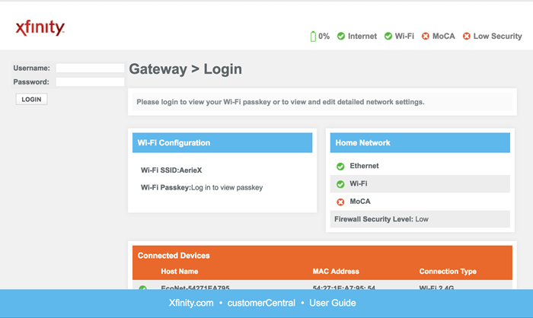This screenshot has width=533, height=318.
Task: Focus the Username input field
Action: click(x=90, y=68)
